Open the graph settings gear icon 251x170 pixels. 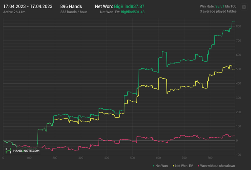(x=244, y=7)
